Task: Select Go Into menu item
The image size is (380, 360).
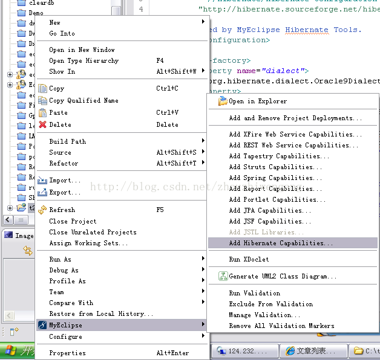Action: click(121, 33)
